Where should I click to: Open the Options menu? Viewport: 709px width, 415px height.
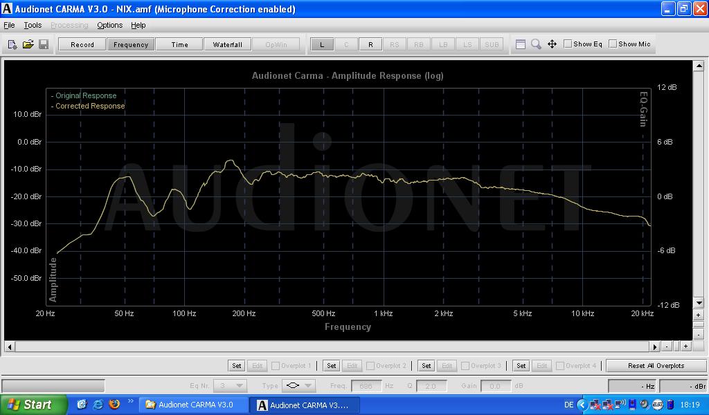coord(110,26)
